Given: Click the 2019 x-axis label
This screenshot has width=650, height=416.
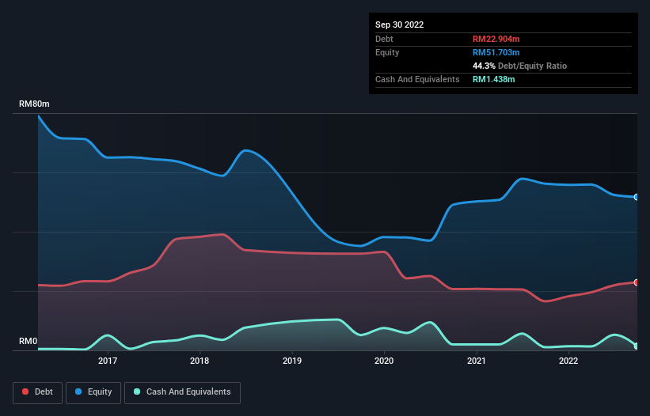Looking at the screenshot, I should click(x=292, y=361).
